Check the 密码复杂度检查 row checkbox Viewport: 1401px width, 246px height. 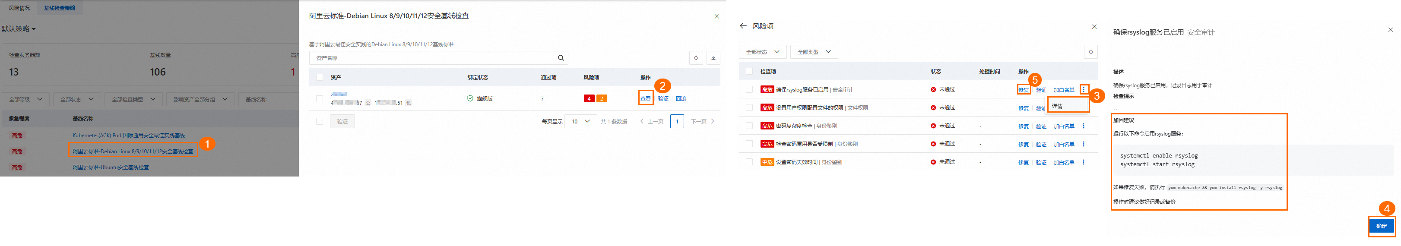coord(749,126)
